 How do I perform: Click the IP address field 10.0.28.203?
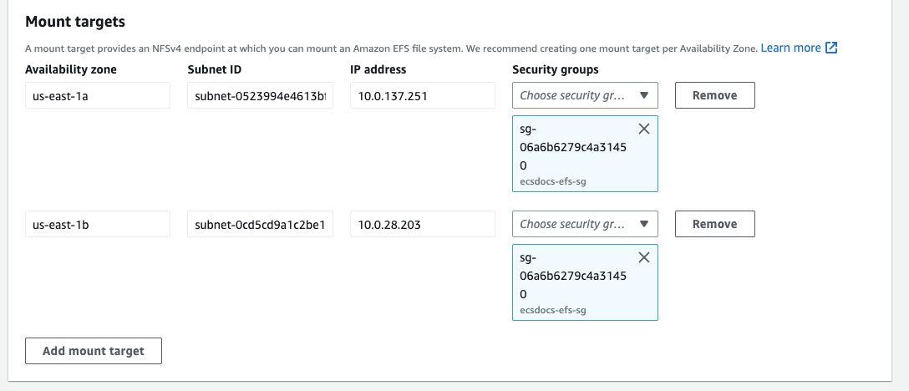pos(423,224)
